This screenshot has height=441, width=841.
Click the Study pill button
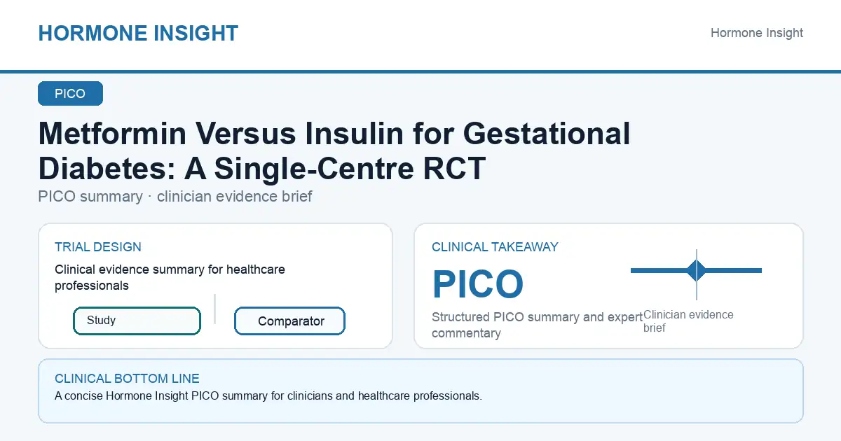click(137, 321)
